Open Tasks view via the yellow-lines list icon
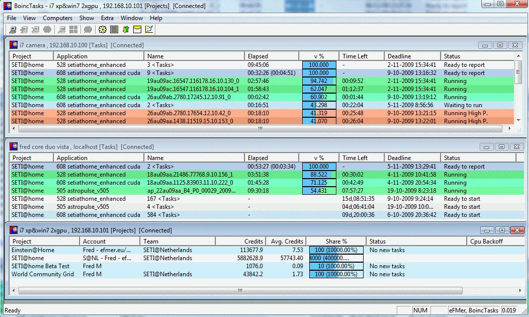 click(x=114, y=30)
